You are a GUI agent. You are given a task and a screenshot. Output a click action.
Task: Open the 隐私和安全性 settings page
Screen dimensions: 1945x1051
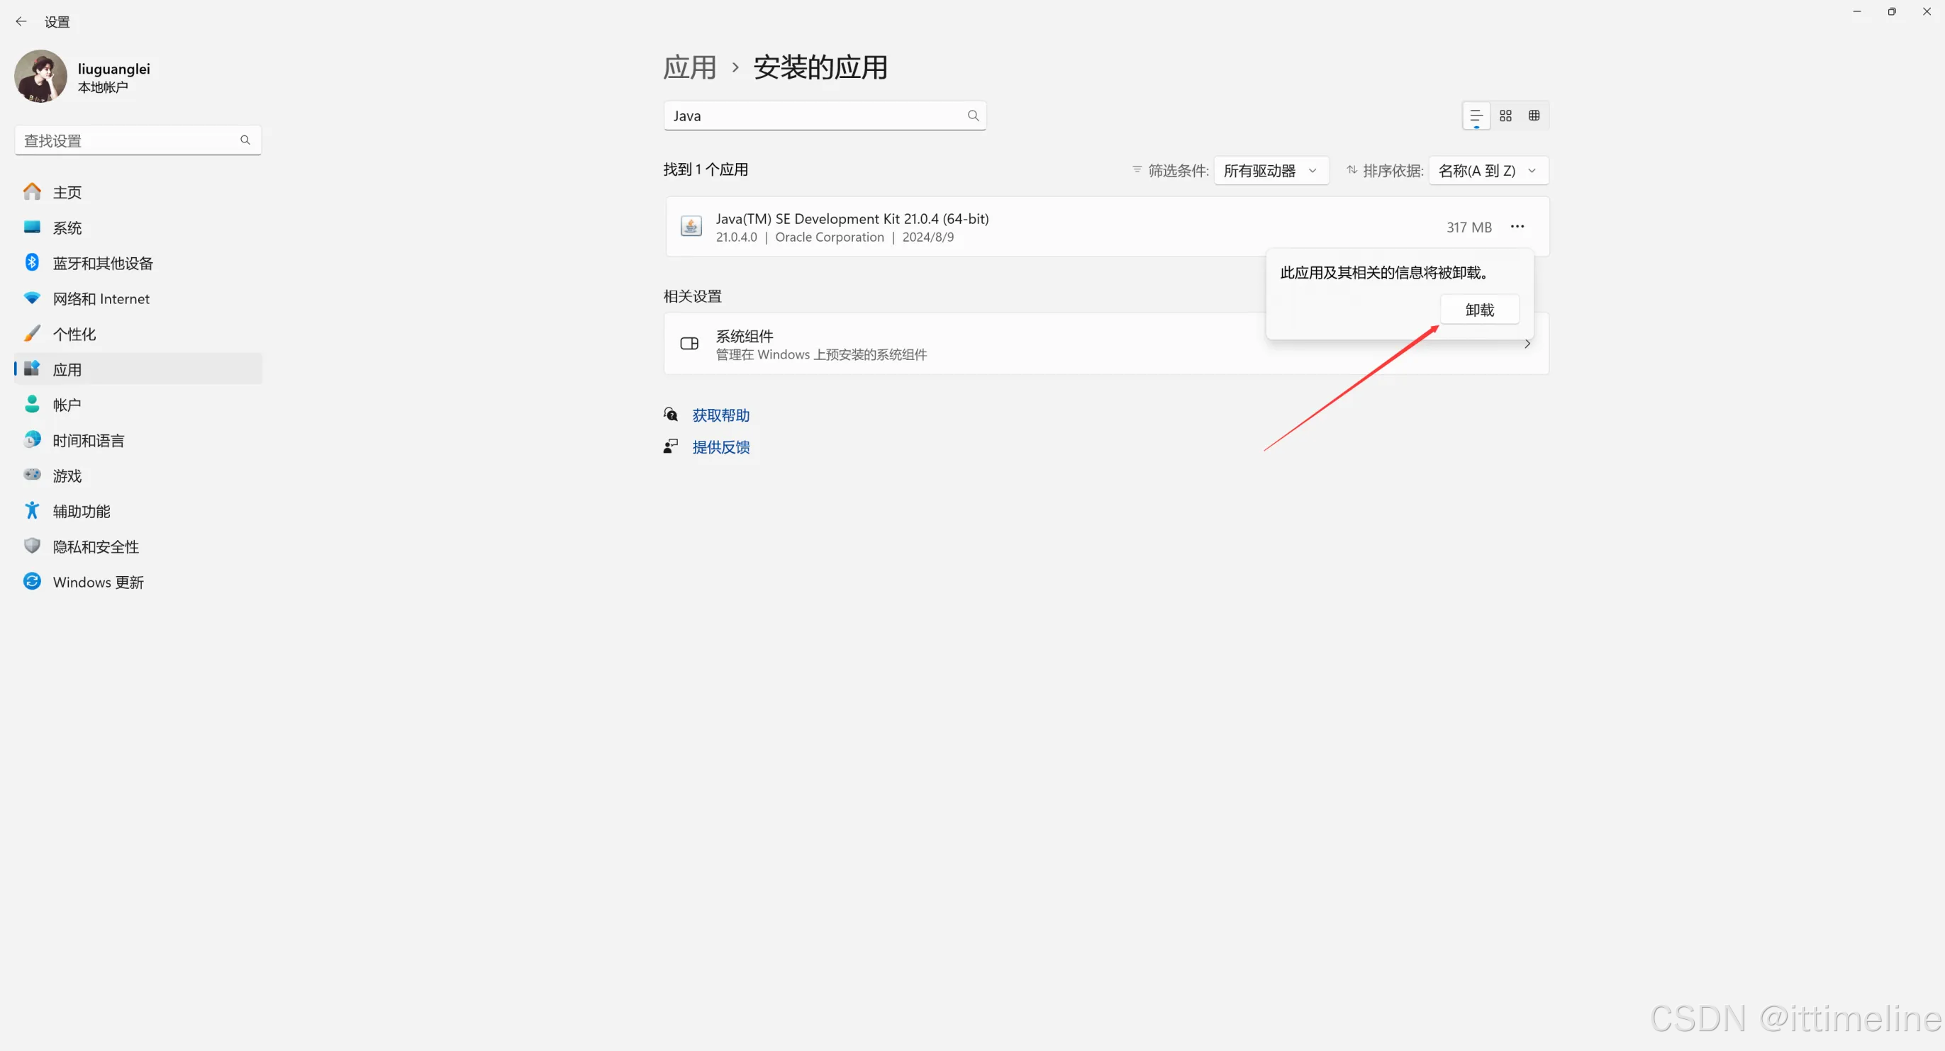click(x=96, y=547)
